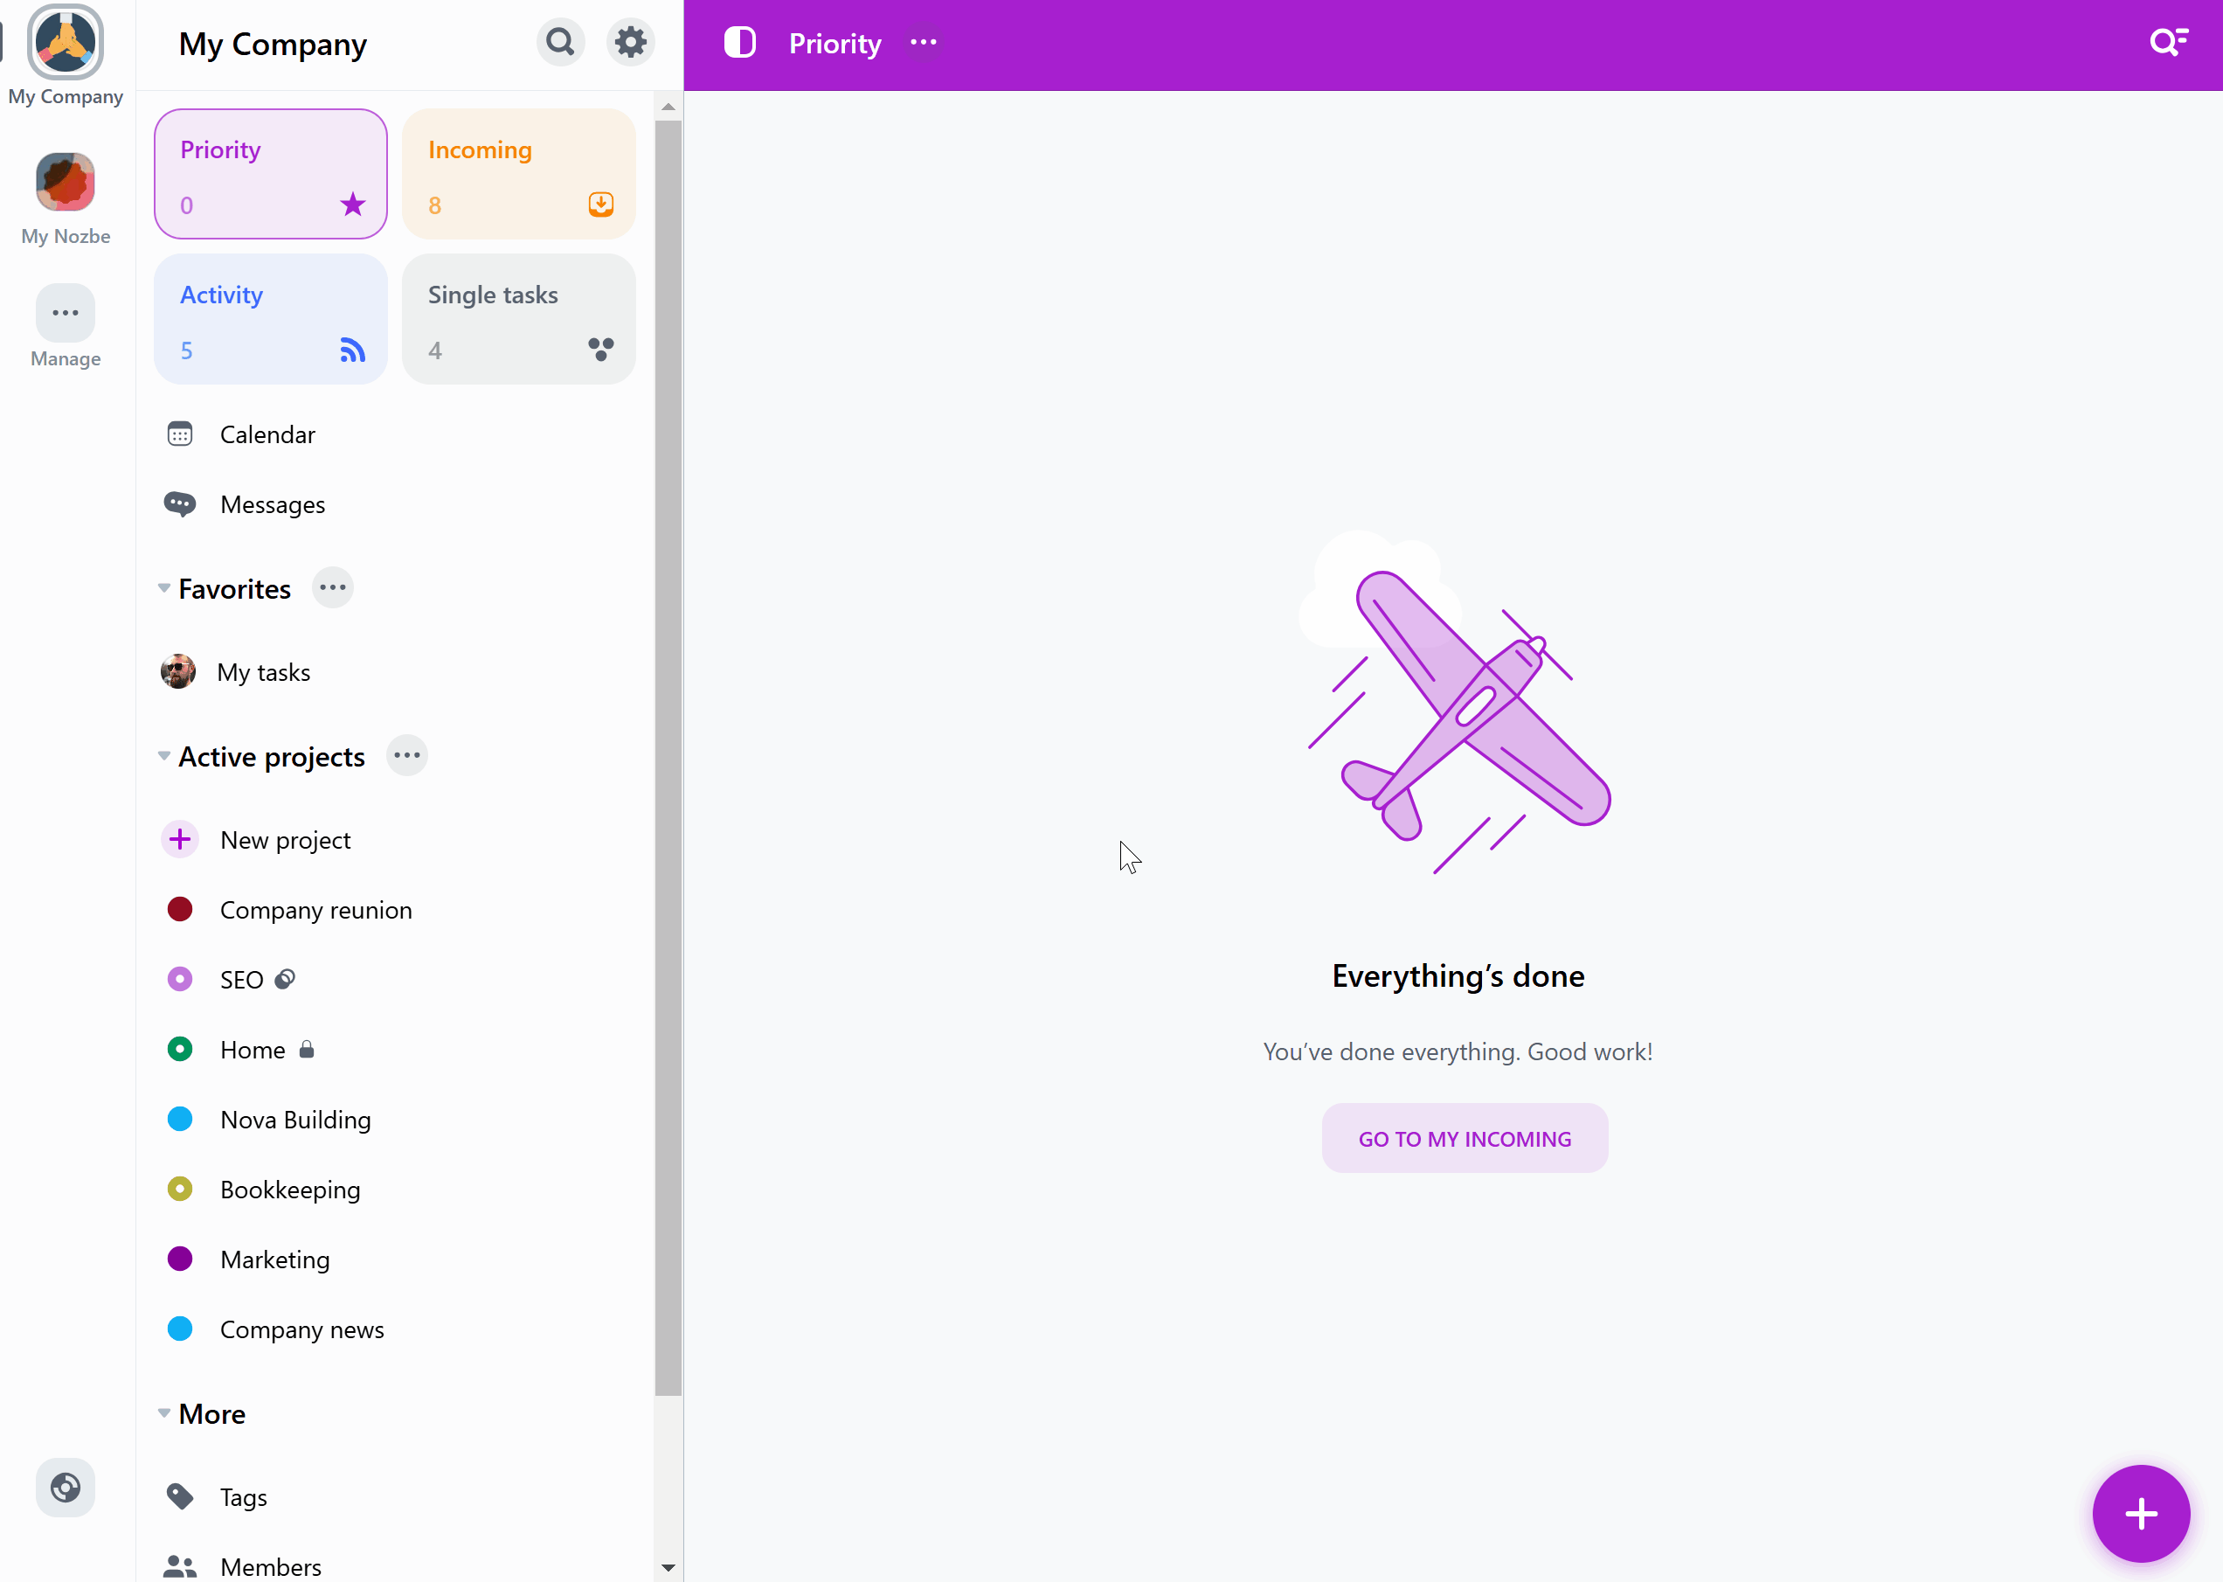Viewport: 2223px width, 1582px height.
Task: Open the Company reunion project
Action: pos(315,909)
